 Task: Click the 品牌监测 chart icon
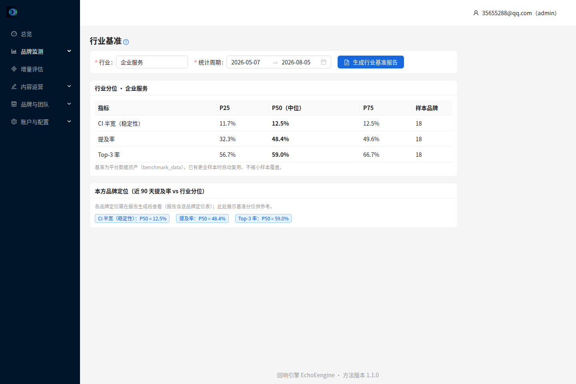point(14,52)
